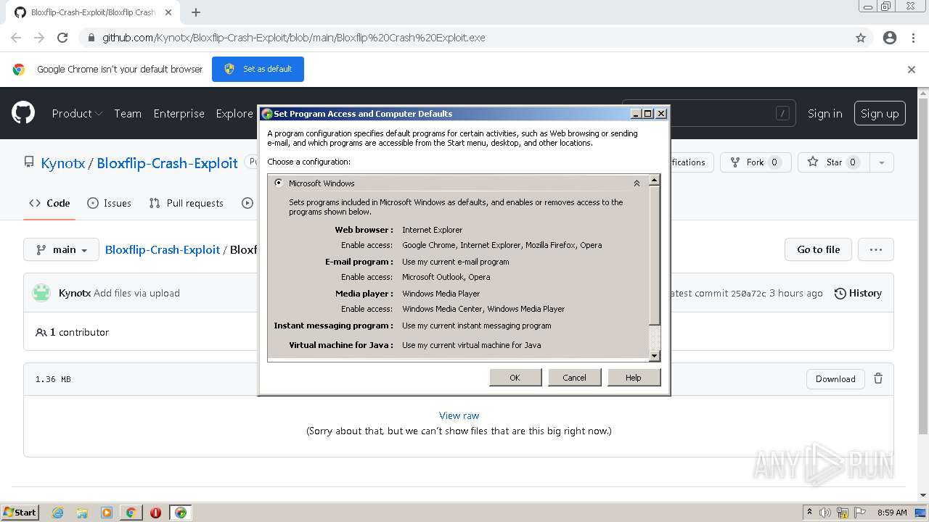Click the network icon in system tray
Screen dimensions: 929x522
[843, 513]
